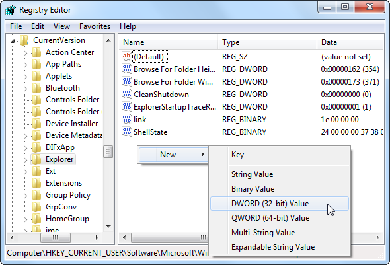Expand the App Paths node
Image resolution: width=390 pixels, height=265 pixels.
pyautogui.click(x=25, y=65)
